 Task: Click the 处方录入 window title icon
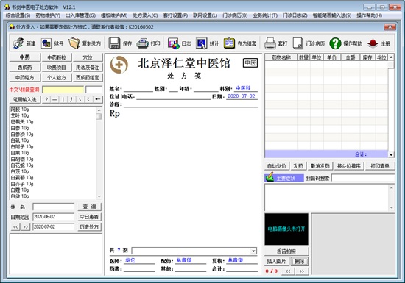[x=12, y=26]
